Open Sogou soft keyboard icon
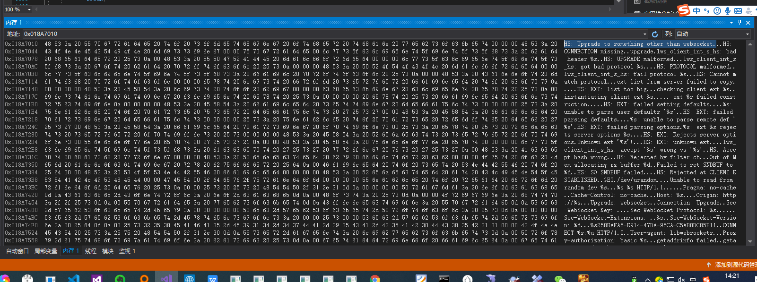757x282 pixels. point(738,11)
